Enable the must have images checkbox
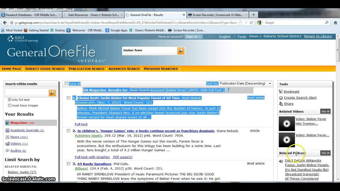 click(x=10, y=105)
